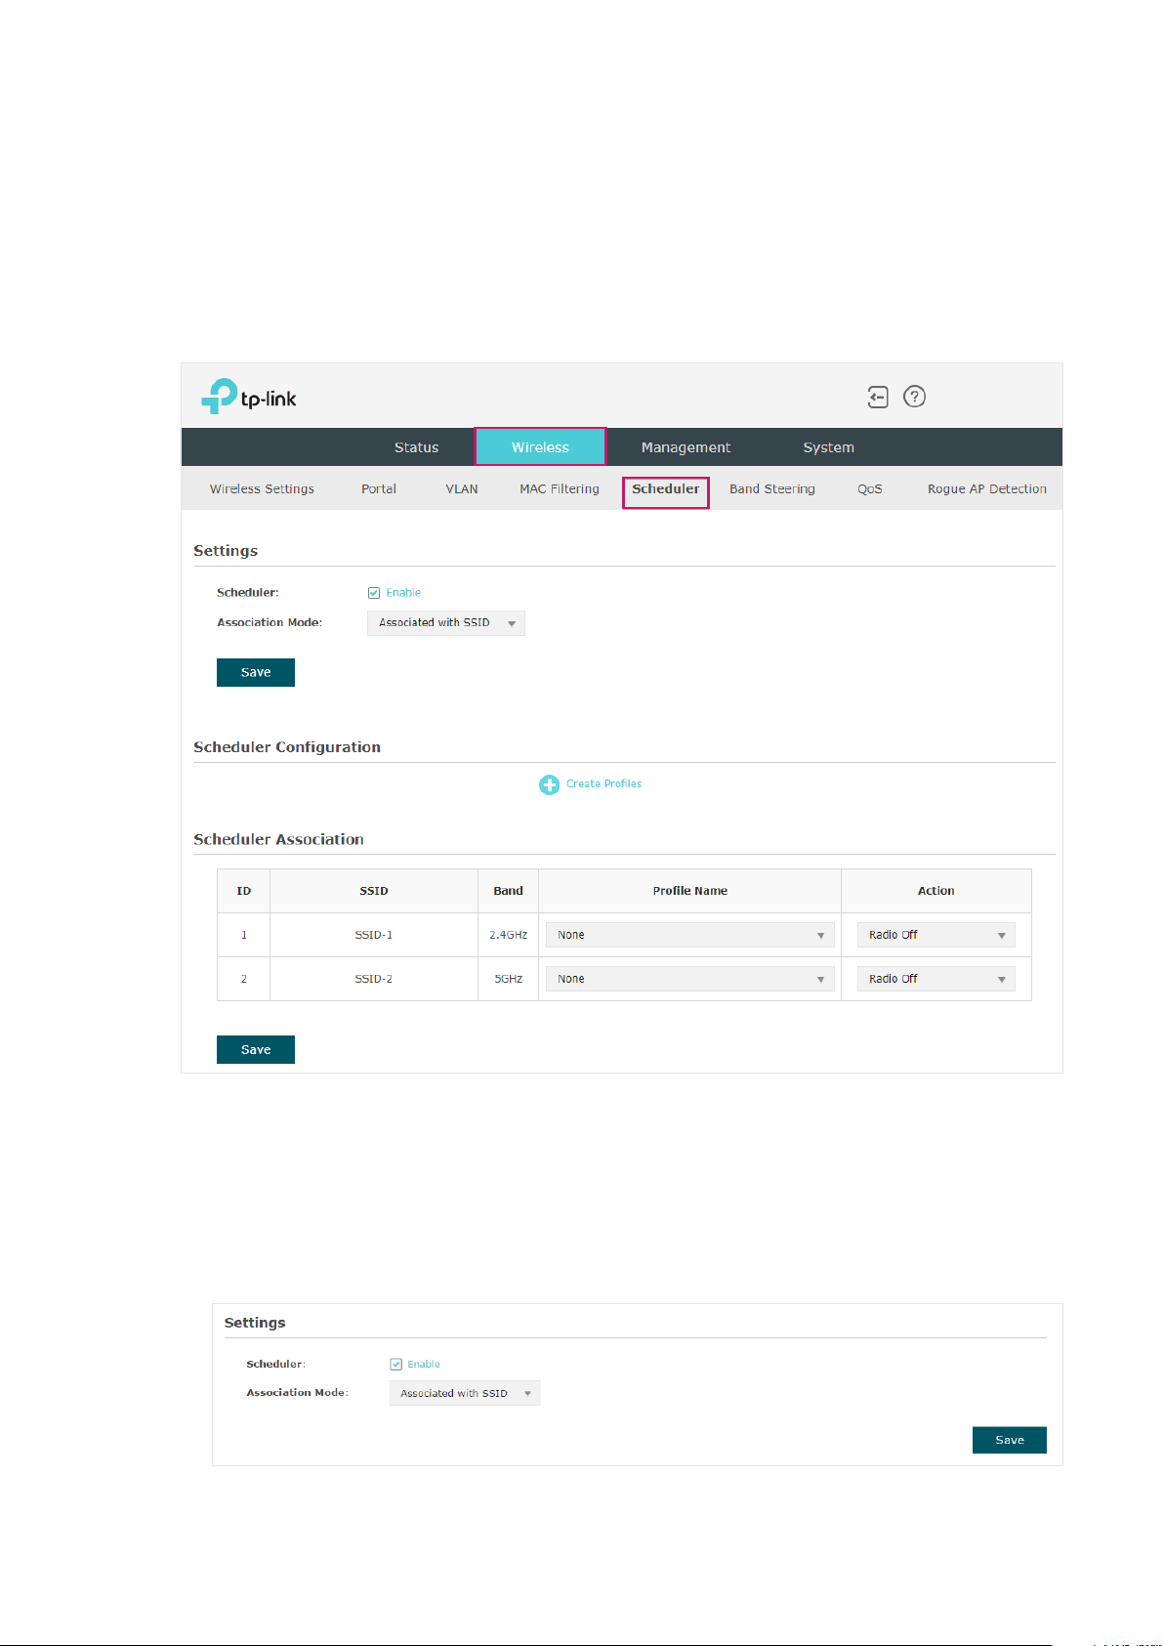Click the Create Profiles plus icon
The image size is (1164, 1646).
[x=550, y=784]
